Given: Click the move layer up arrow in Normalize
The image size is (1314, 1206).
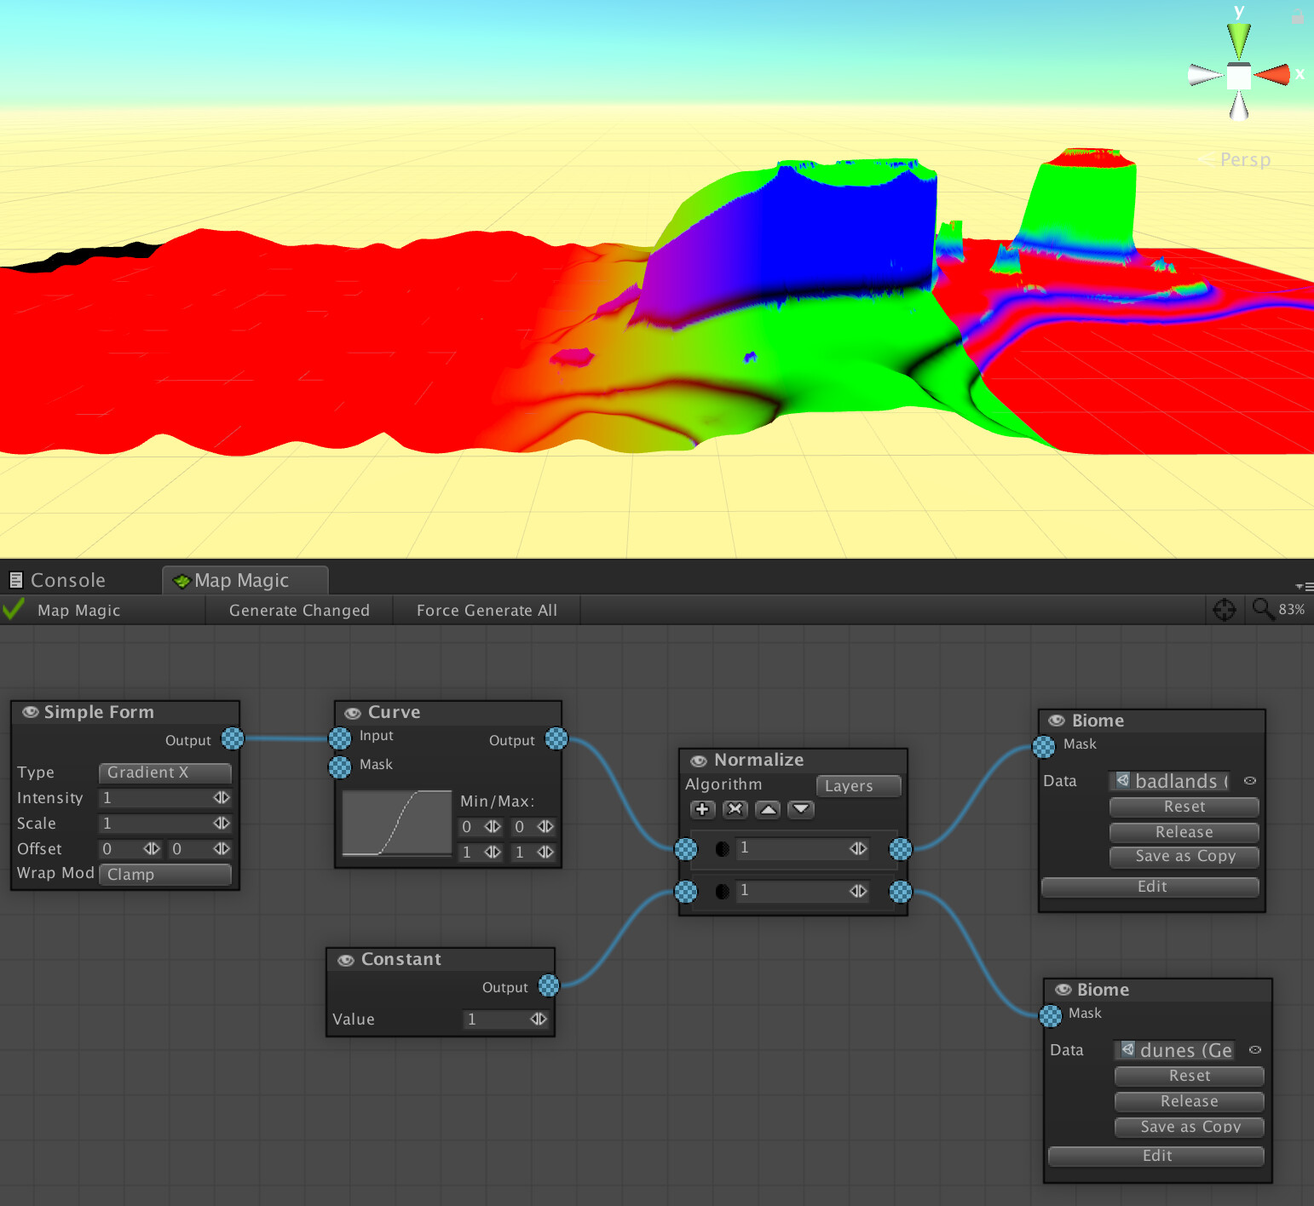Looking at the screenshot, I should (x=767, y=809).
